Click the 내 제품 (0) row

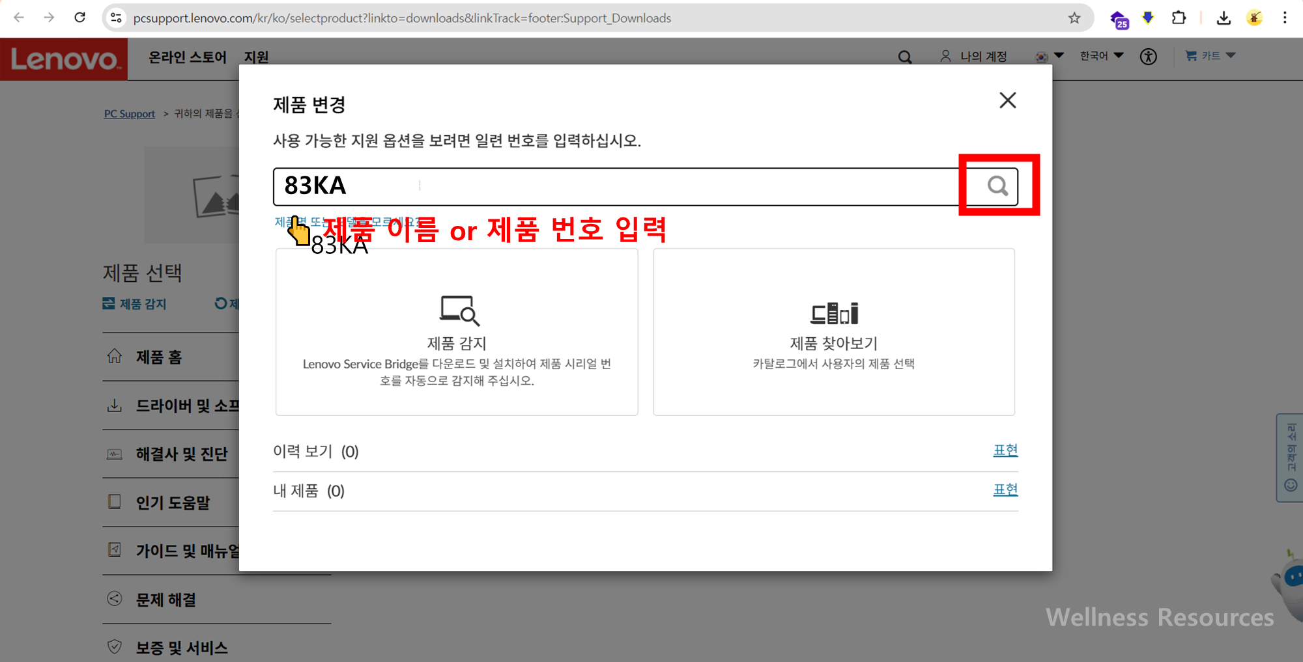click(645, 491)
